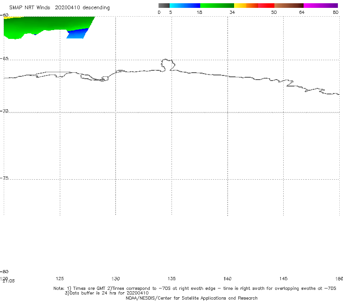This screenshot has width=343, height=301.
Task: Click the swath time stamp "21:06"
Action: tap(8, 281)
